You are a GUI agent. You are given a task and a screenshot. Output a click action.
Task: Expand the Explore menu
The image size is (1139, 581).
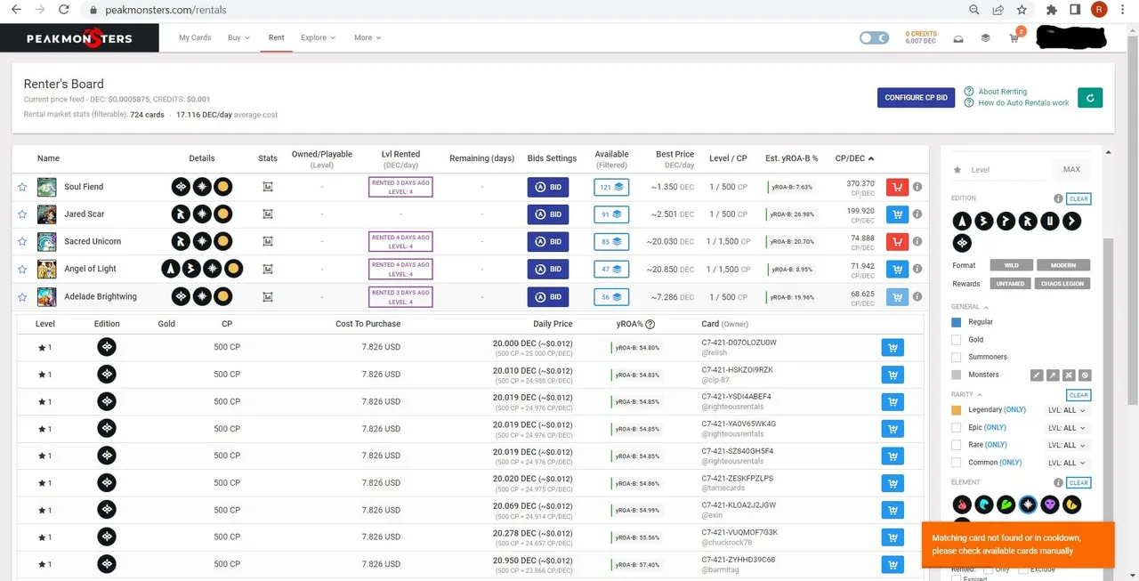tap(318, 38)
